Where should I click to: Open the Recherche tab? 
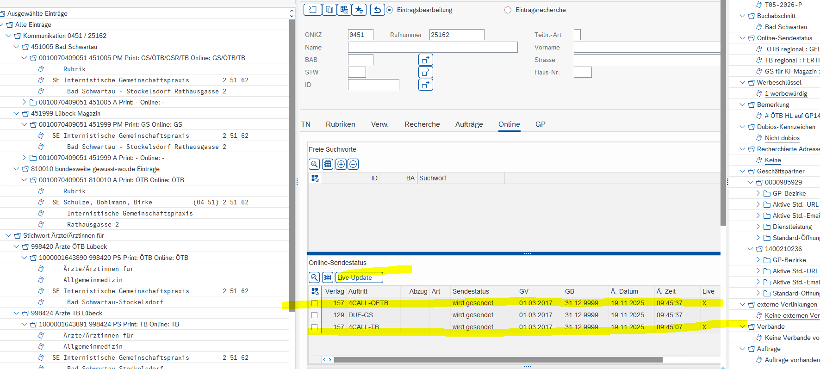tap(422, 124)
